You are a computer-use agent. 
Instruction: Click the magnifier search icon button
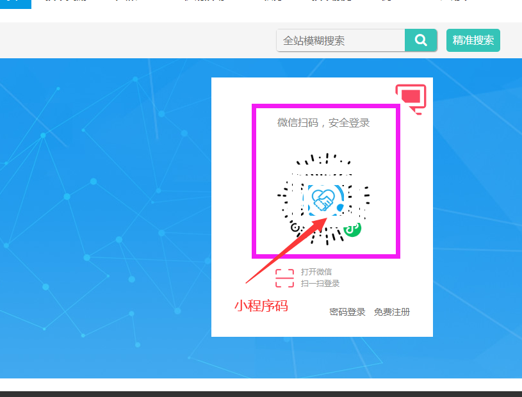pyautogui.click(x=420, y=40)
